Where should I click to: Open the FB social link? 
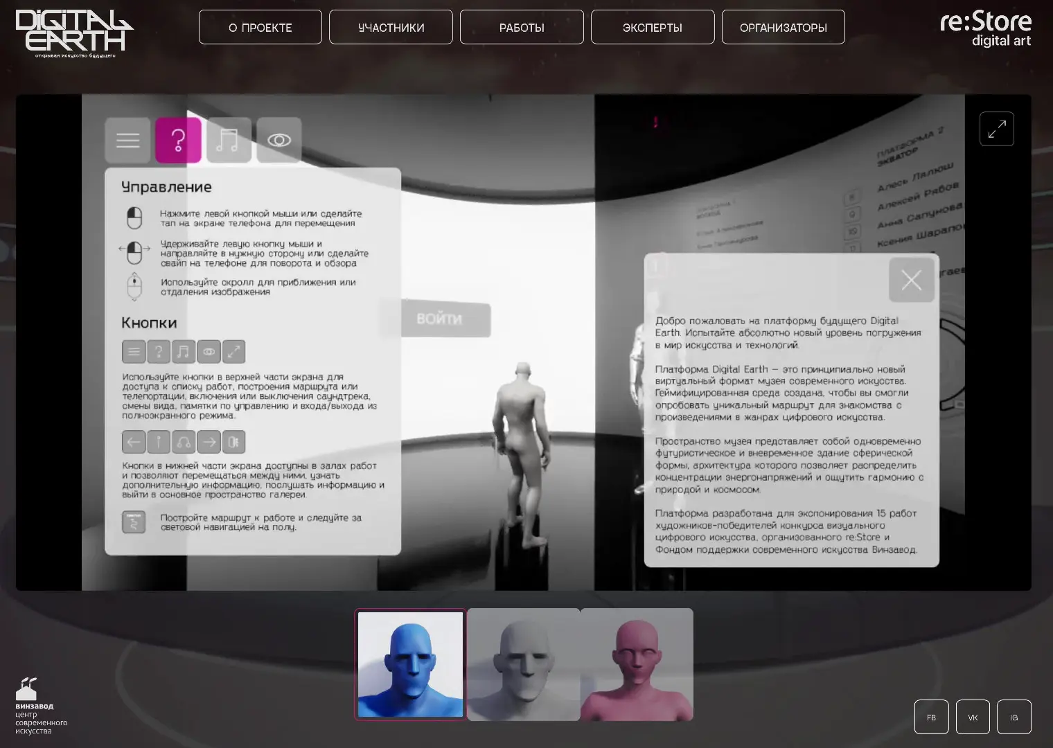931,717
